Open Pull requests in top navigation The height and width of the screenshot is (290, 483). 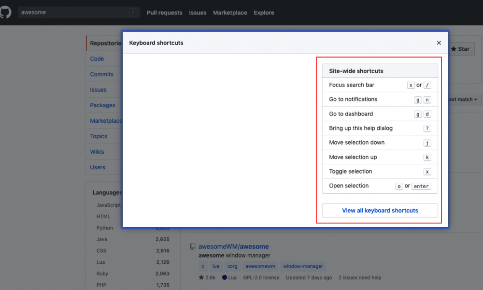164,13
